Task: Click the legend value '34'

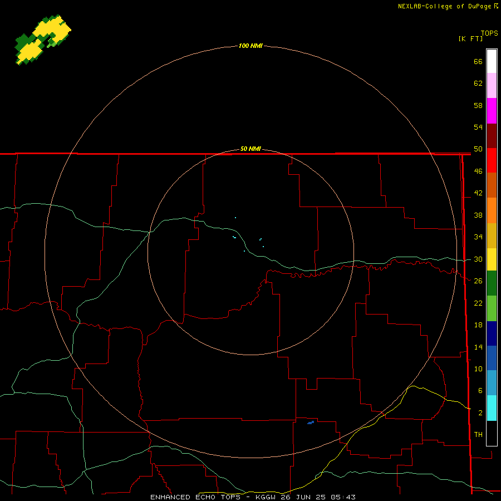Action: click(478, 237)
